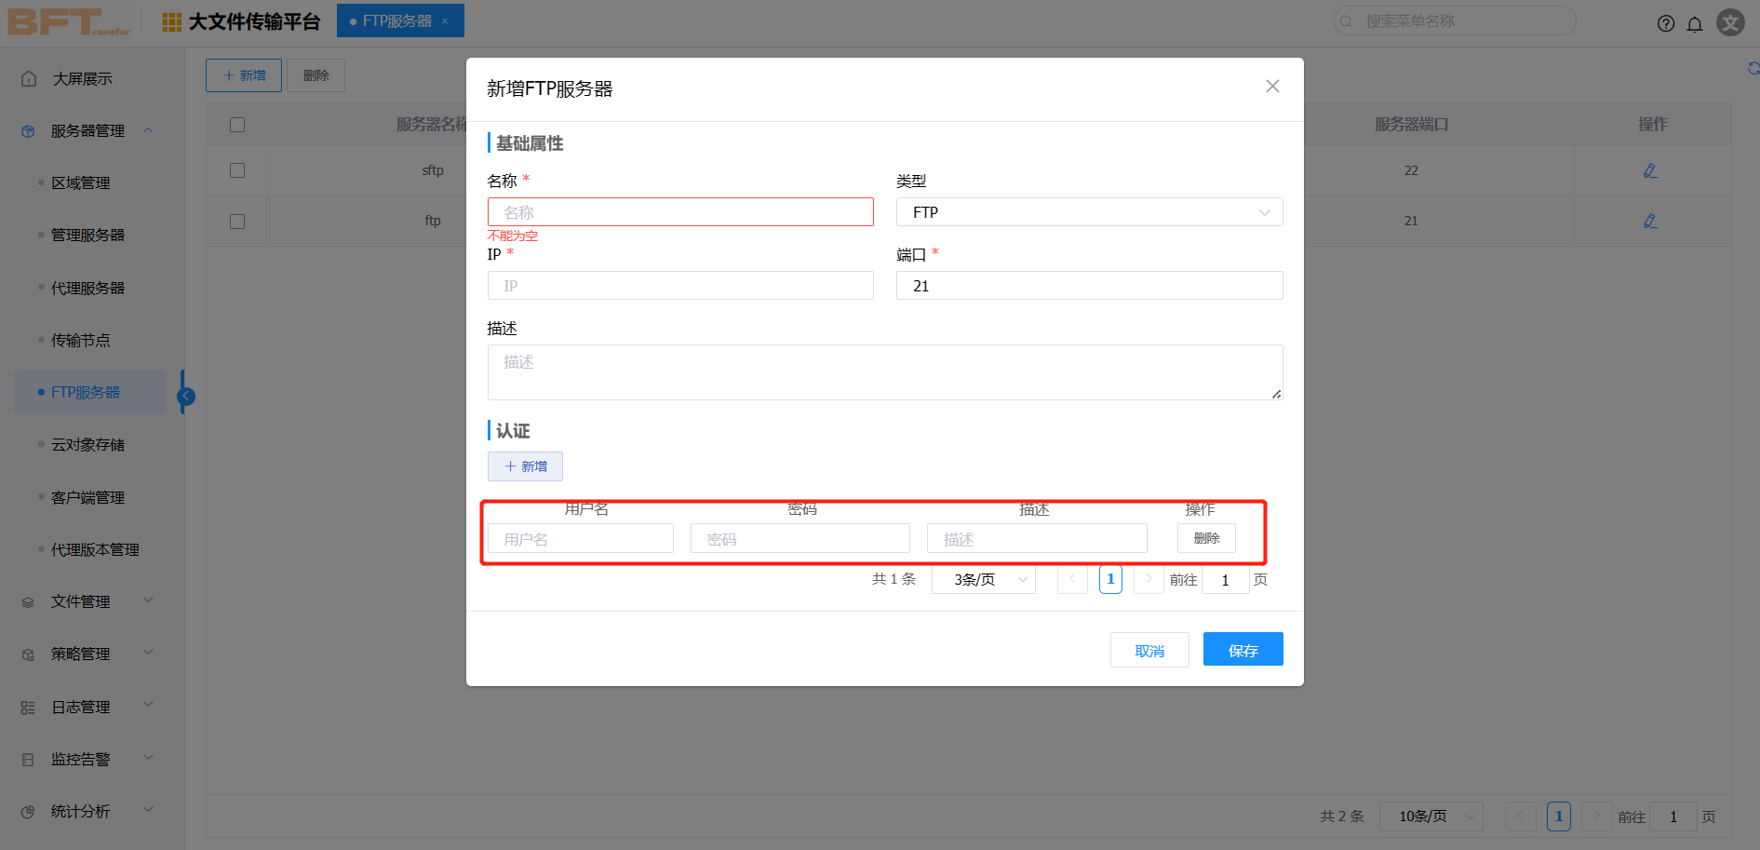Close the FTP服务器 tab
Image resolution: width=1760 pixels, height=850 pixels.
pos(445,20)
